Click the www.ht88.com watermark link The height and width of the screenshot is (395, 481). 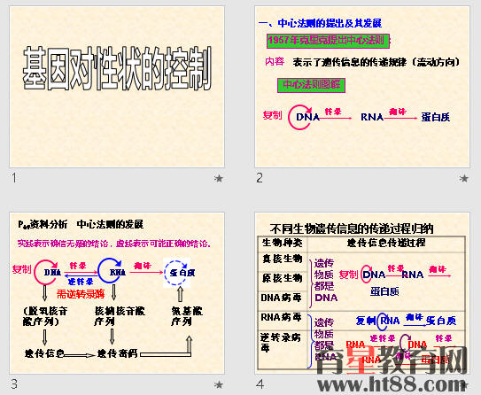point(392,384)
